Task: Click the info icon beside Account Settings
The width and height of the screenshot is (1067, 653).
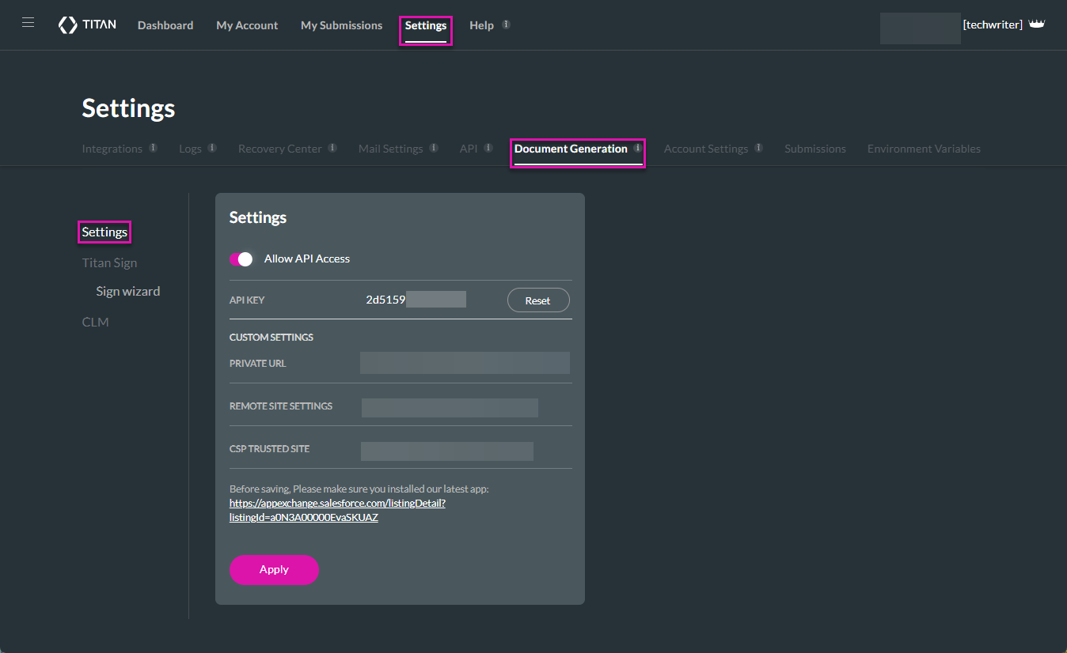Action: pos(758,146)
